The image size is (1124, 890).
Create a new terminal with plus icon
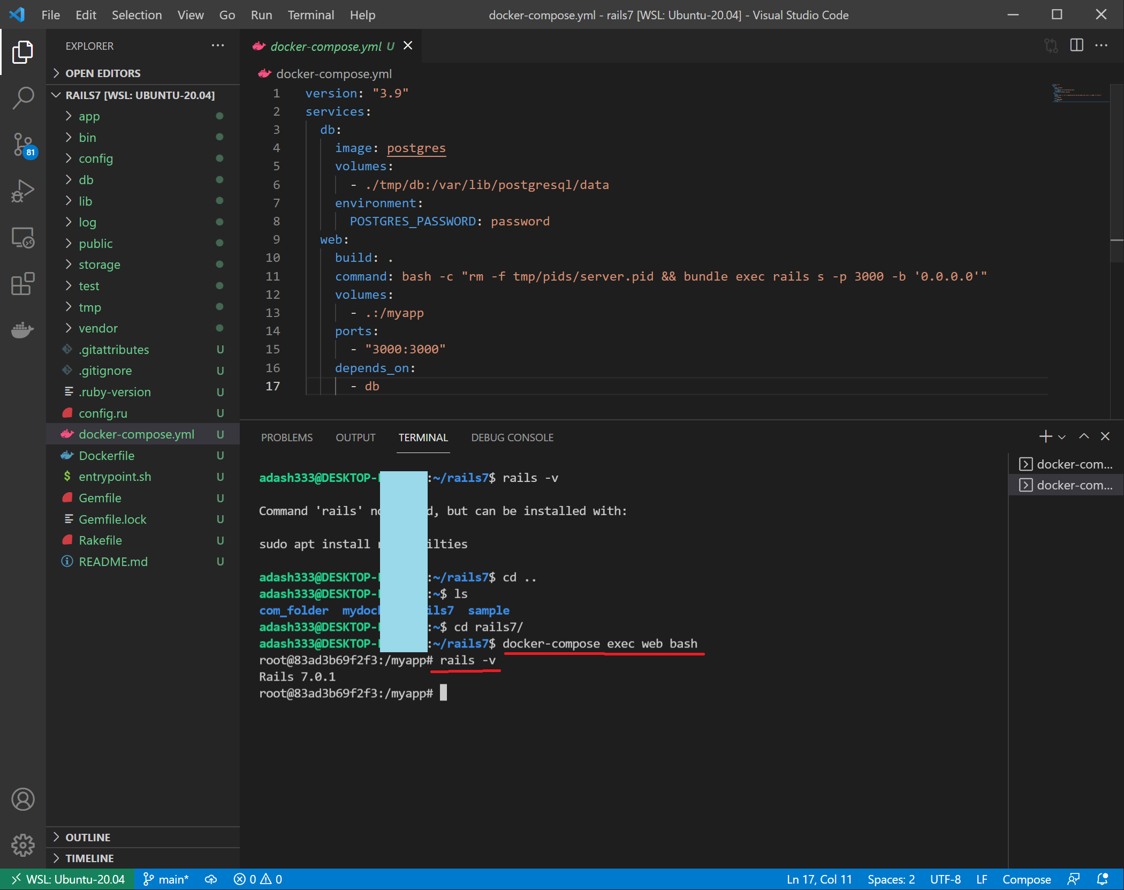[x=1045, y=436]
